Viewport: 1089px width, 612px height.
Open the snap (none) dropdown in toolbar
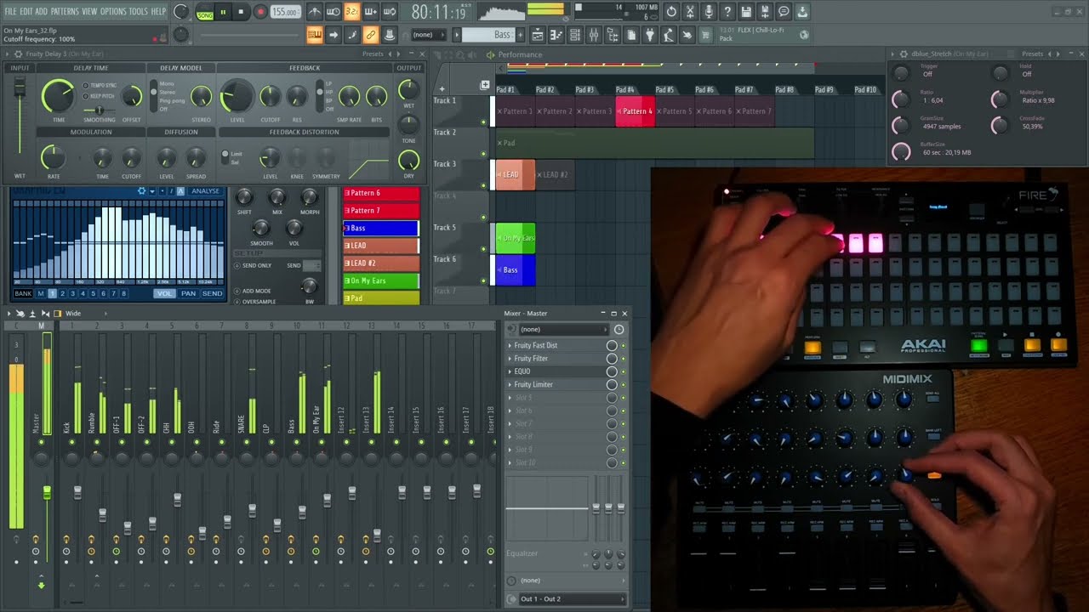430,35
